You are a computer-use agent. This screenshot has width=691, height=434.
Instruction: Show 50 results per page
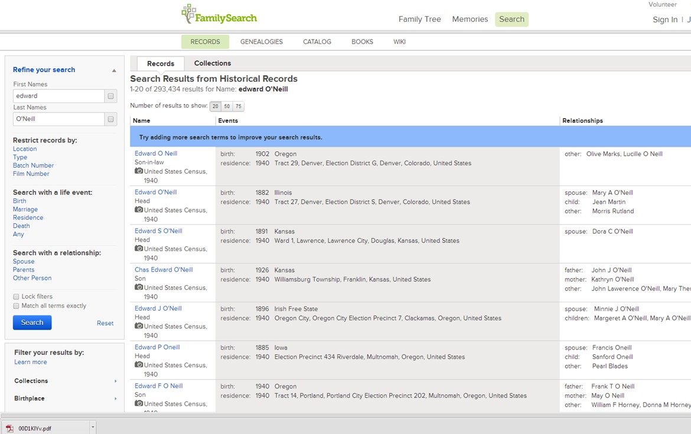click(x=227, y=106)
